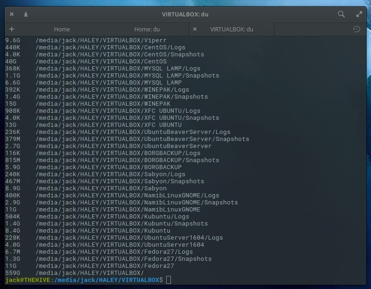Click the window title VIRTUALBOX: du
The height and width of the screenshot is (289, 371).
click(x=185, y=15)
